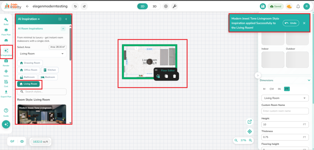Image resolution: width=314 pixels, height=150 pixels.
Task: Switch to 3D view mode
Action: [155, 6]
